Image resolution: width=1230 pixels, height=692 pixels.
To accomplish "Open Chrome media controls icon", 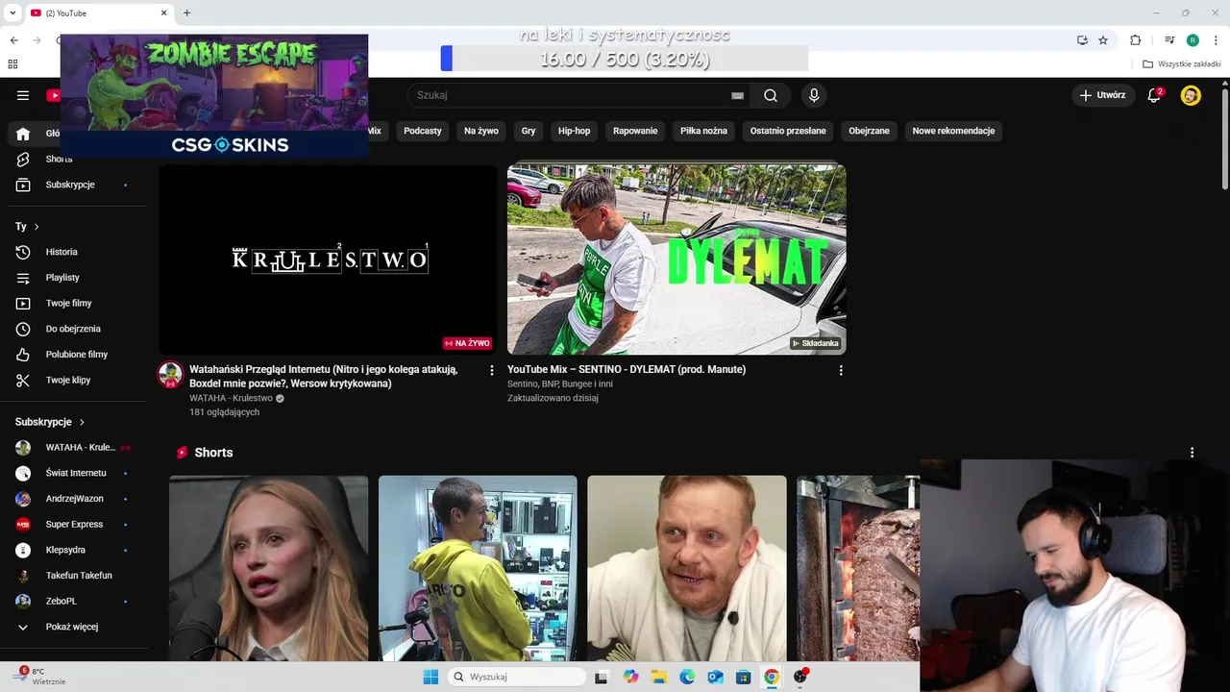I will click(1169, 40).
